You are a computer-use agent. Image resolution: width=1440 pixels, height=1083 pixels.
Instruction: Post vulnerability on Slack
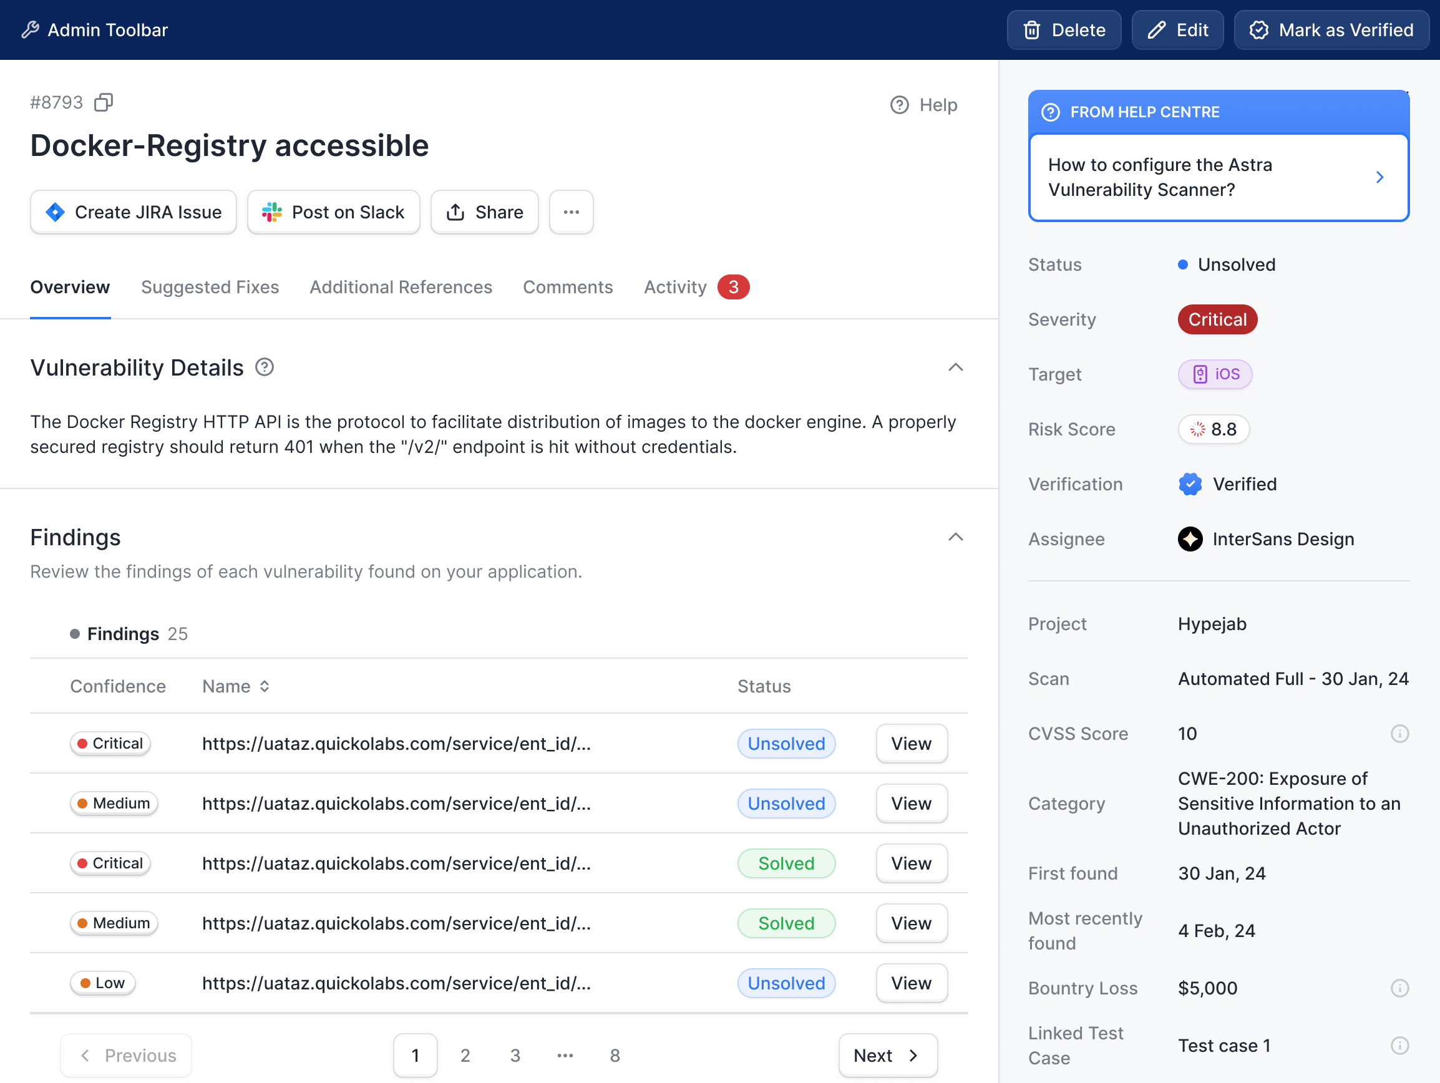tap(333, 212)
